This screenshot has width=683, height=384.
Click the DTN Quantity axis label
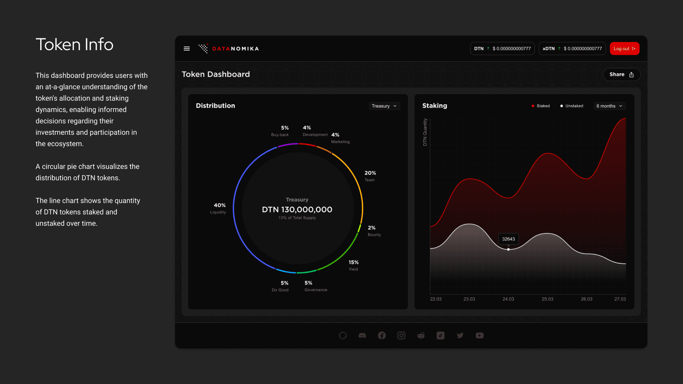[x=425, y=132]
